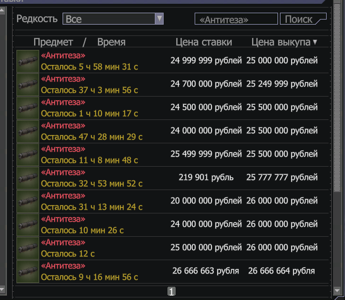Select item icon with only 12 с left
Screen dimensions: 345x300
(28, 248)
